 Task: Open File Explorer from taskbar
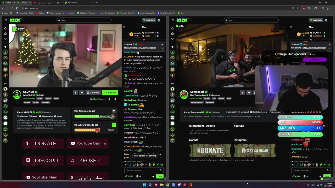(x=162, y=185)
